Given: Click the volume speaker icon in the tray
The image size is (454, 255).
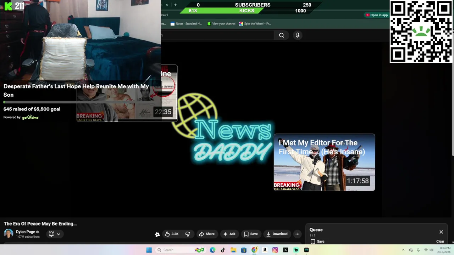Looking at the screenshot, I should (x=432, y=250).
